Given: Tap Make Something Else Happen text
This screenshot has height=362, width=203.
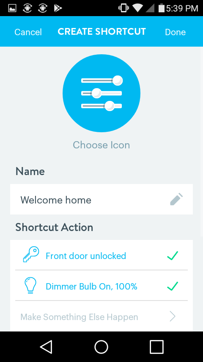Looking at the screenshot, I should [79, 317].
